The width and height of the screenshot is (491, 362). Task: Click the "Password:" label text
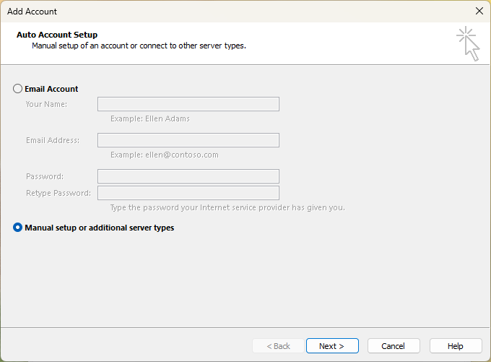tap(45, 176)
